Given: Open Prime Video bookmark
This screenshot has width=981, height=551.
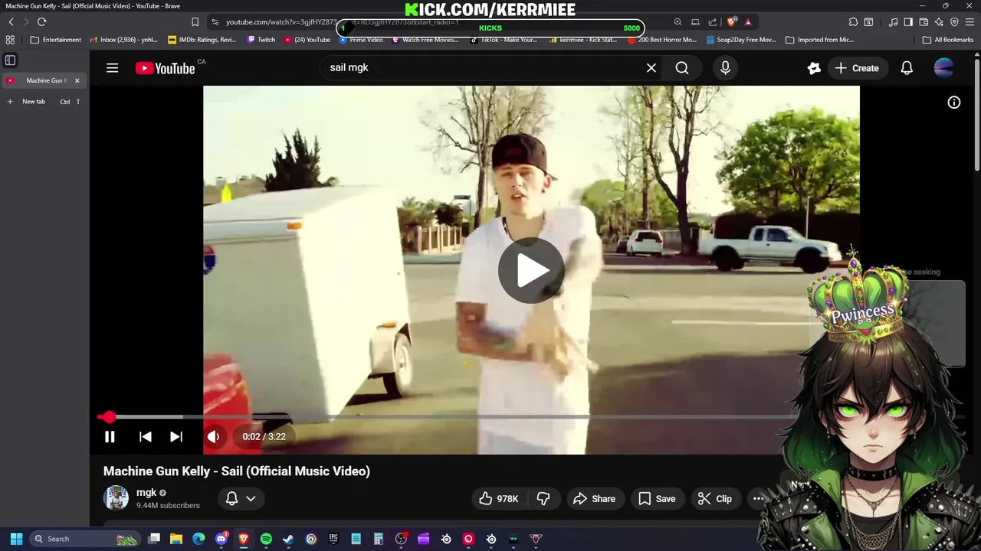Looking at the screenshot, I should point(361,40).
